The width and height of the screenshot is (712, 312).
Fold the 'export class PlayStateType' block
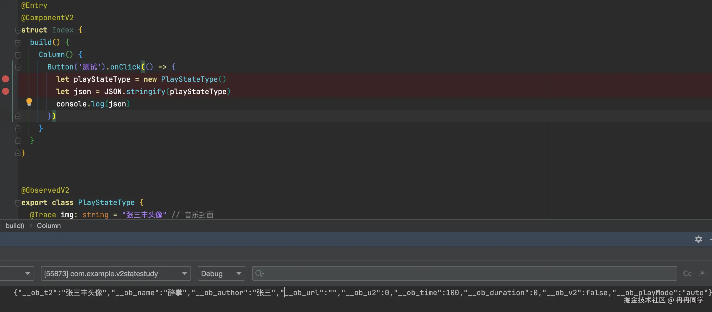18,202
